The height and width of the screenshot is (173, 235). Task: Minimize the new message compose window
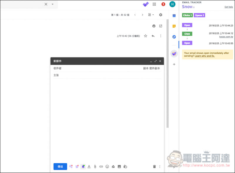click(x=151, y=61)
